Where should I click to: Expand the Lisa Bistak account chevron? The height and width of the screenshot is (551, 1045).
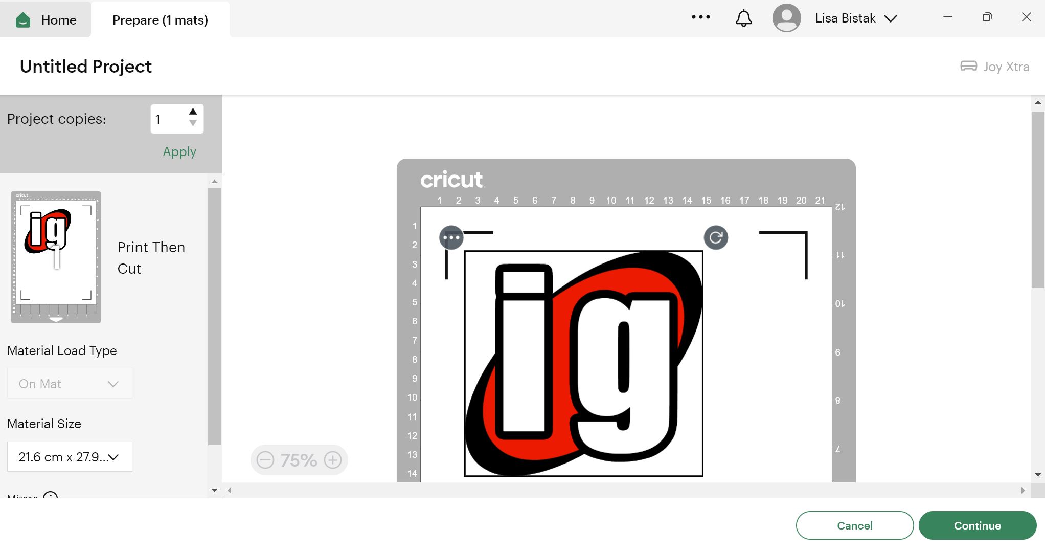point(891,19)
